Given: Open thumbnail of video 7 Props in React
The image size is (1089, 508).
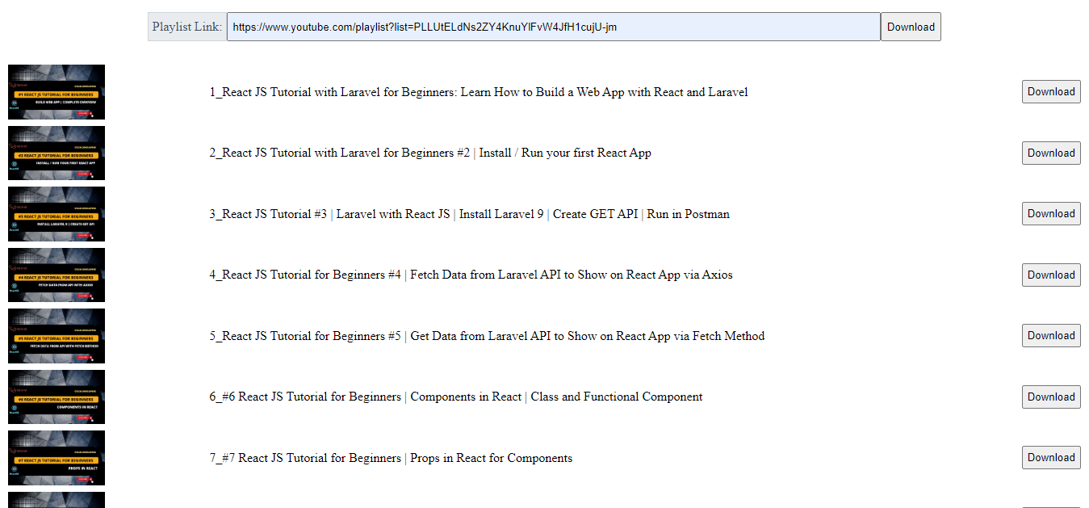Looking at the screenshot, I should coord(57,458).
